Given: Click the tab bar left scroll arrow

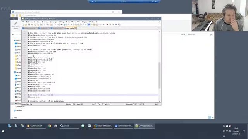Looking at the screenshot, I should point(158,28).
